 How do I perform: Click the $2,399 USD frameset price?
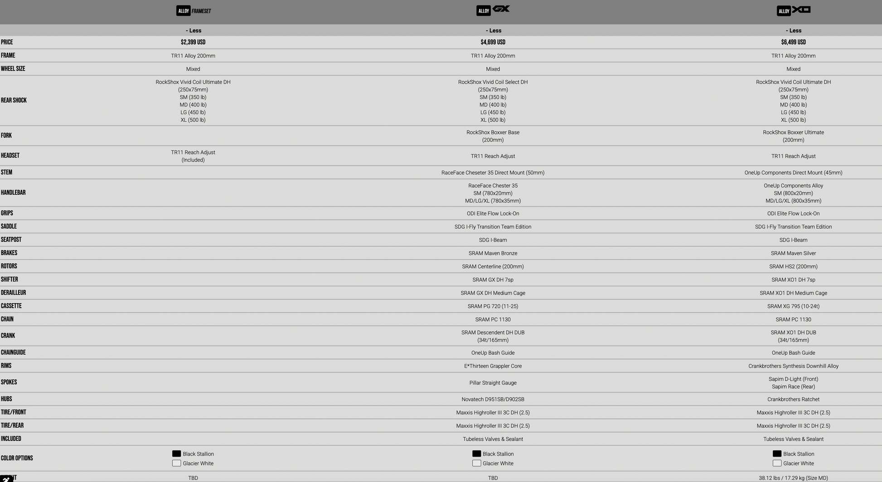pyautogui.click(x=193, y=42)
